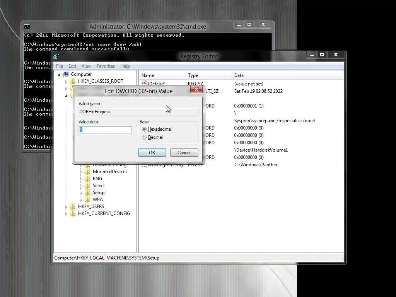The width and height of the screenshot is (396, 297).
Task: Expand the HKEY_USERS key
Action: click(66, 207)
